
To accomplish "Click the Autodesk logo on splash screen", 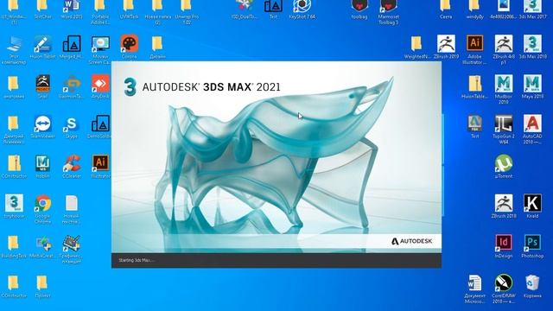I will [x=411, y=241].
